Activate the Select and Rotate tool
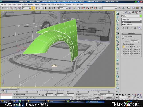 click(53, 8)
